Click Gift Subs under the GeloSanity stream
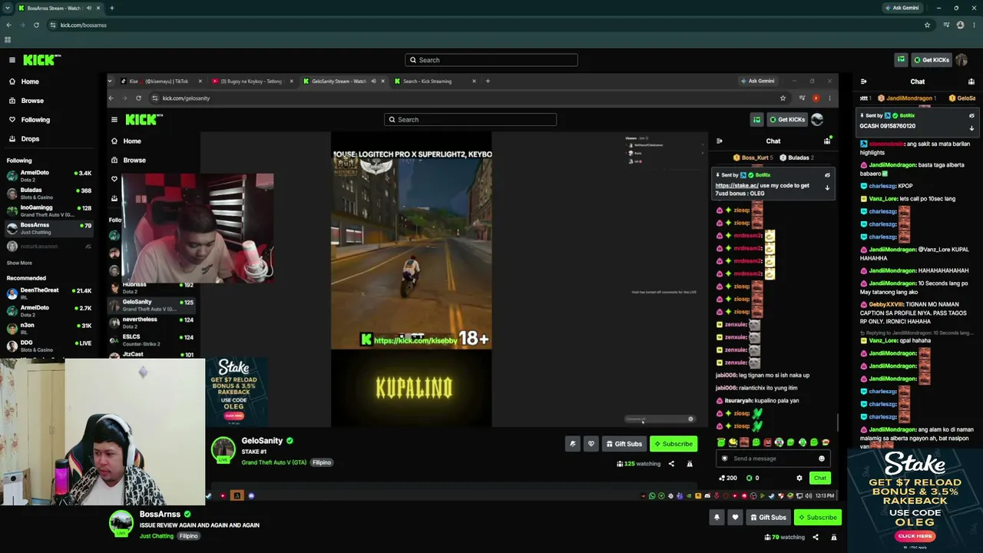The height and width of the screenshot is (553, 983). click(623, 444)
